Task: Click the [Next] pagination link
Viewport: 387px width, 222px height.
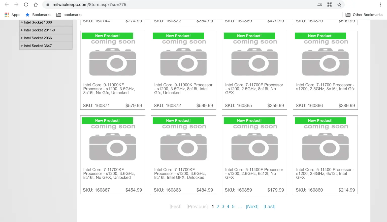Action: [x=252, y=206]
